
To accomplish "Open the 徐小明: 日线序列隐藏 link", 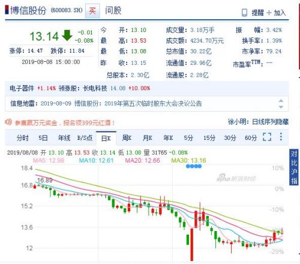I will (x=258, y=122).
